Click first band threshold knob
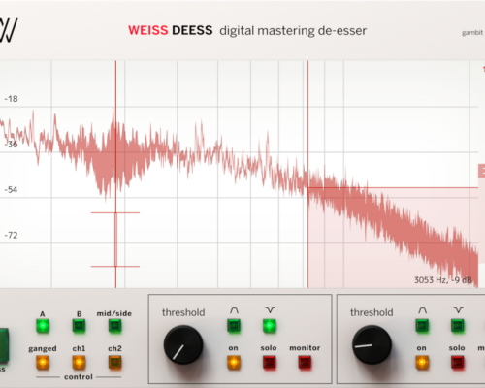 [183, 345]
